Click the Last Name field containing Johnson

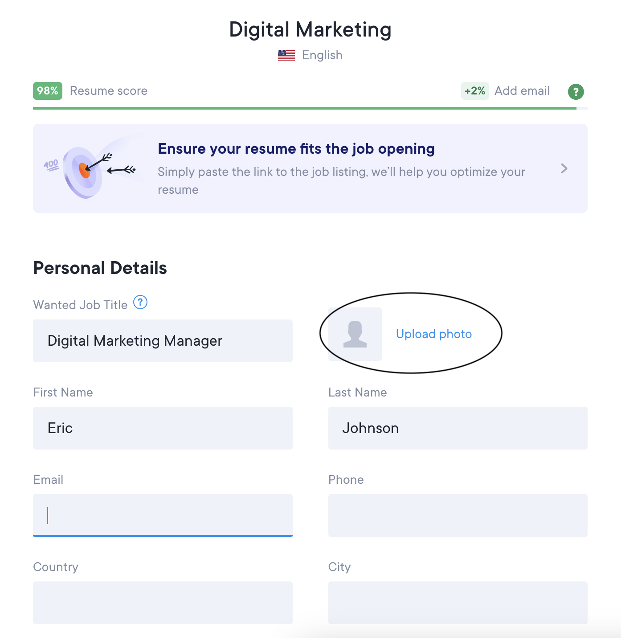pyautogui.click(x=458, y=428)
